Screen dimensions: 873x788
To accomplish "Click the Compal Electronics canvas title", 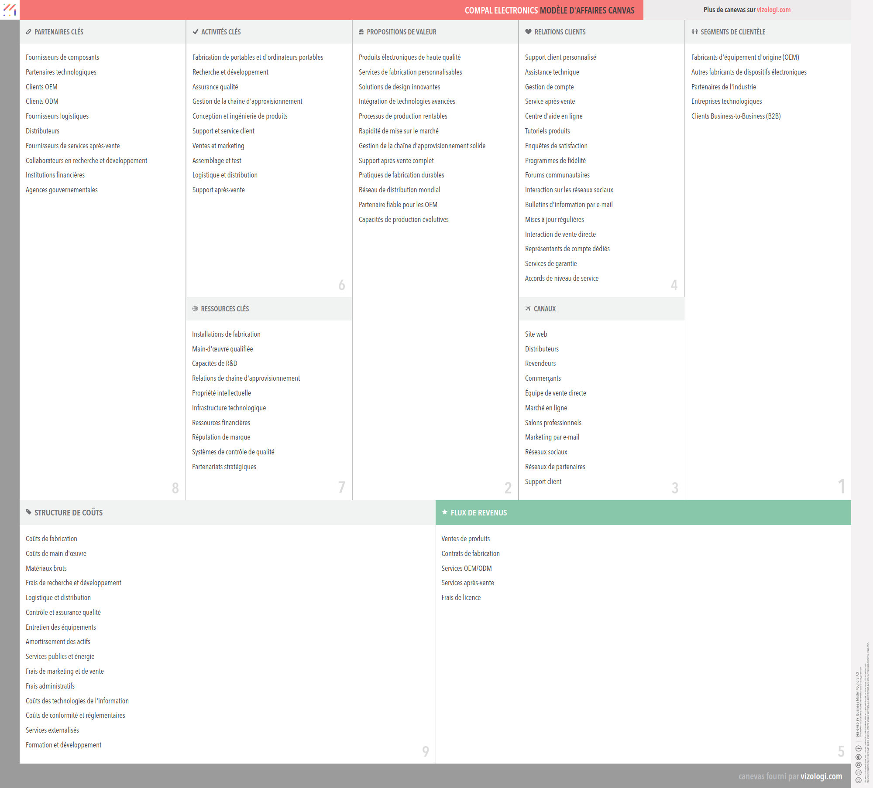I will pos(549,10).
